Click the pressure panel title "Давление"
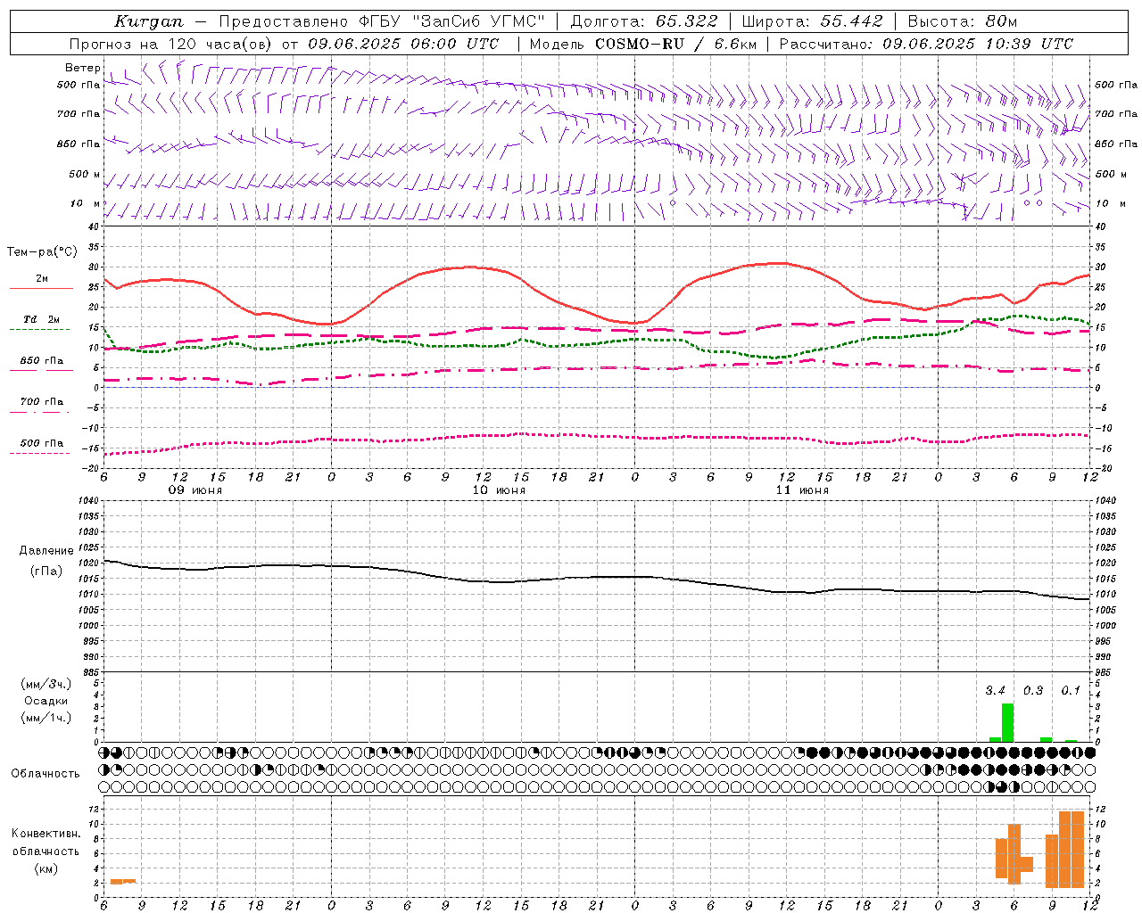1142x913 pixels. 46,551
